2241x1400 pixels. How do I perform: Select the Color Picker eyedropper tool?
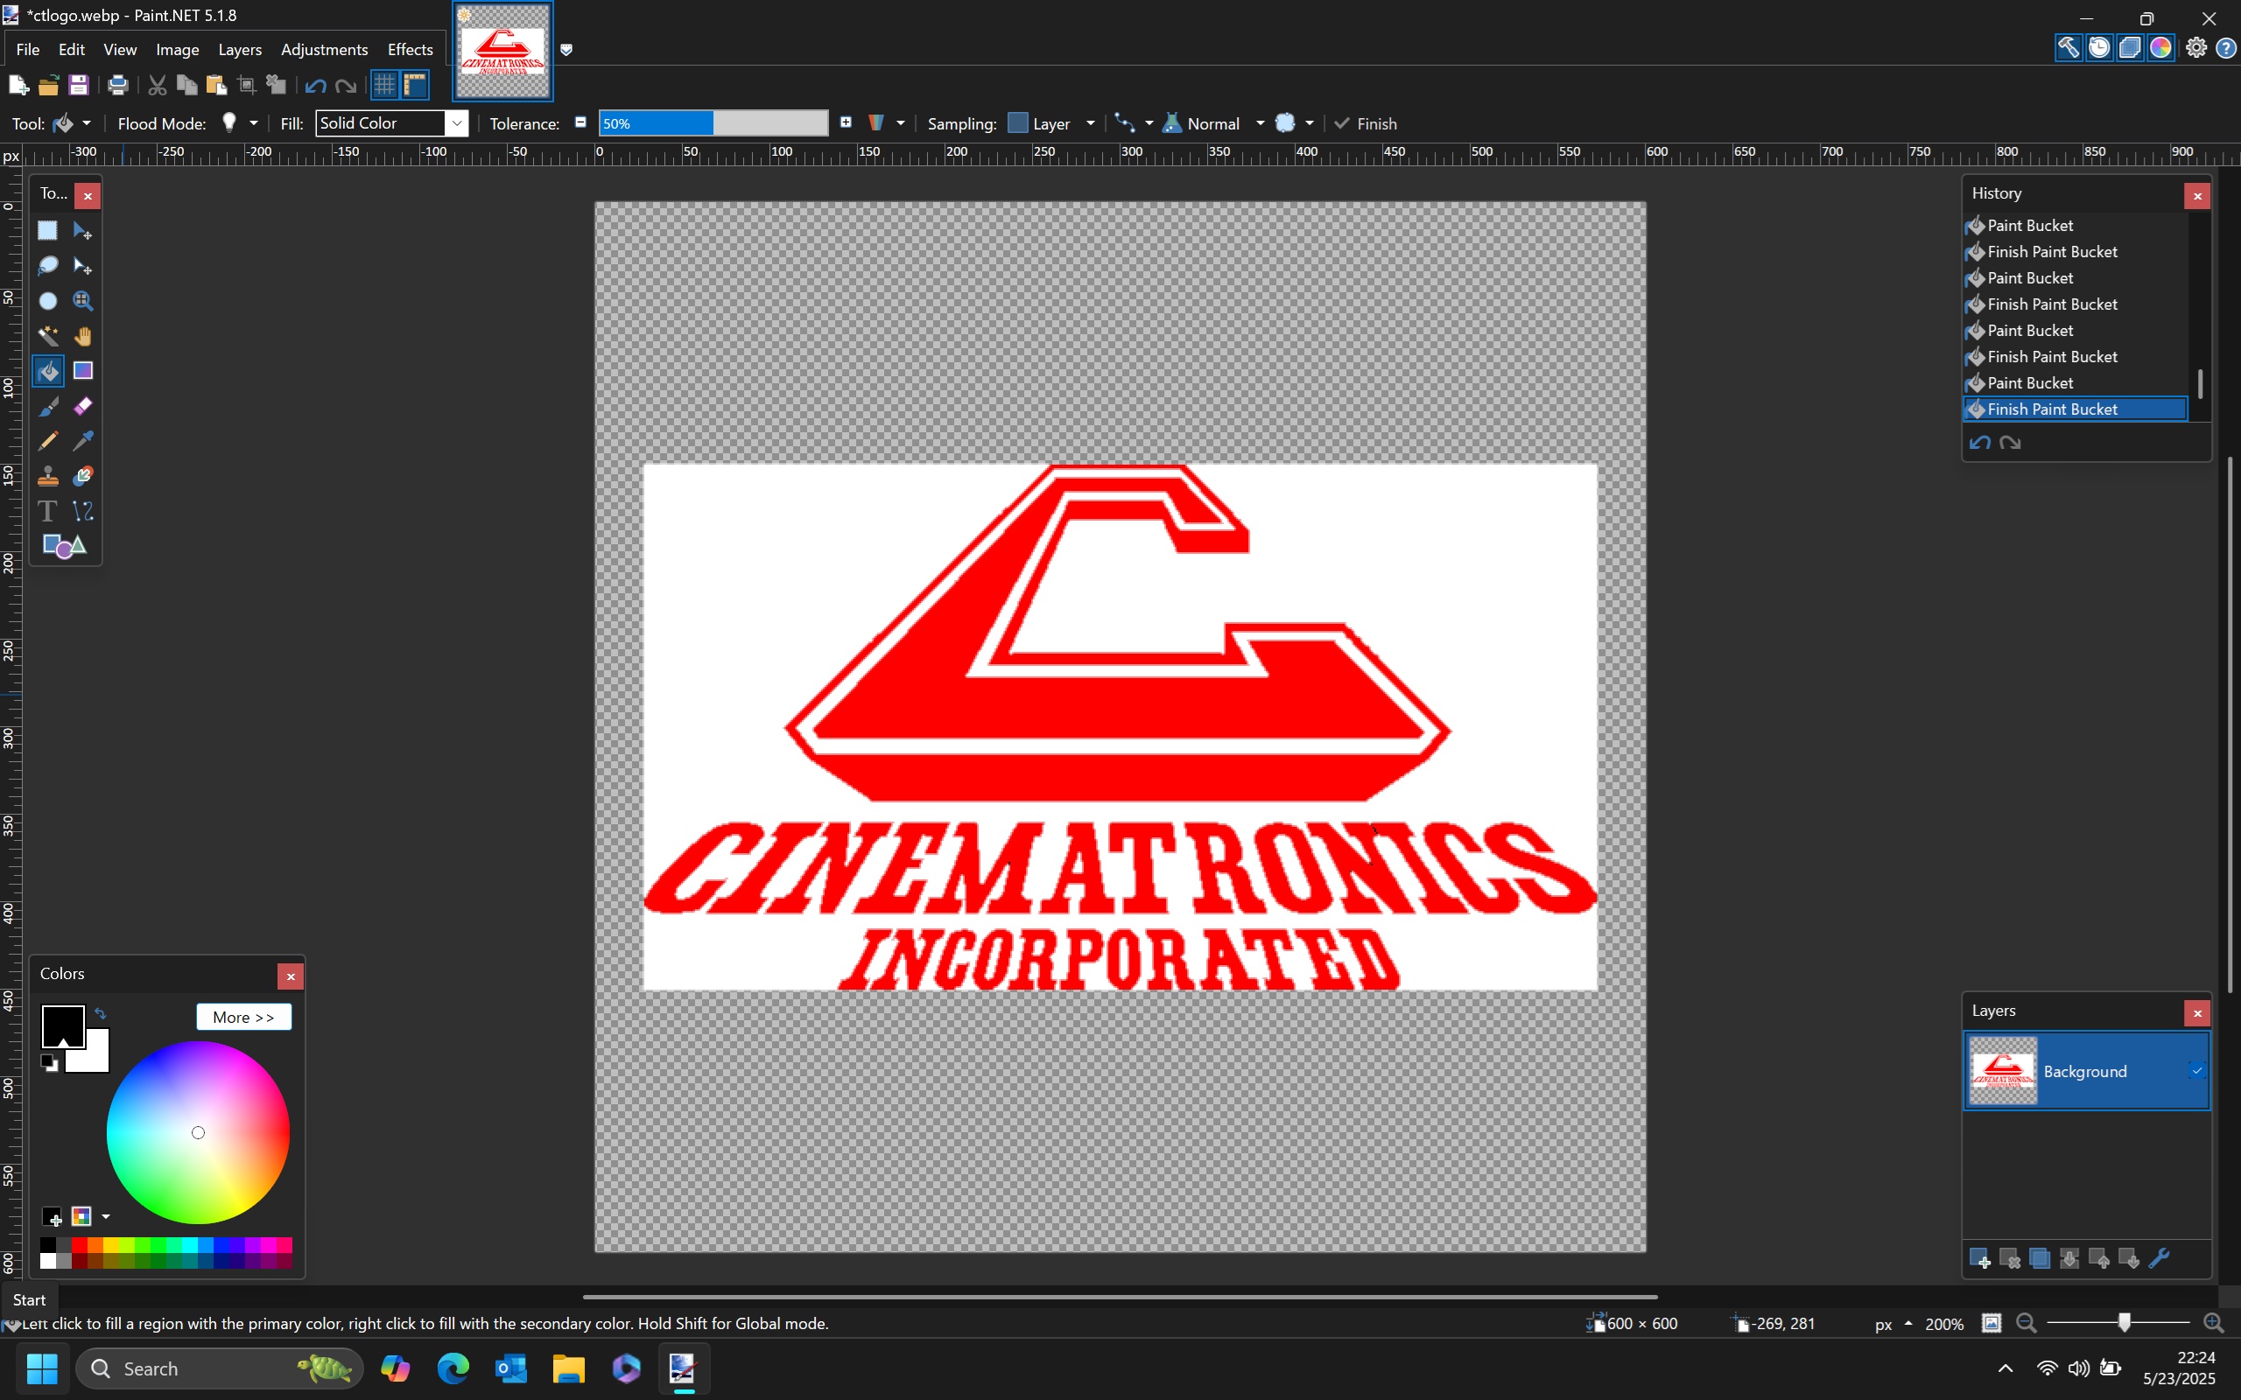coord(83,441)
